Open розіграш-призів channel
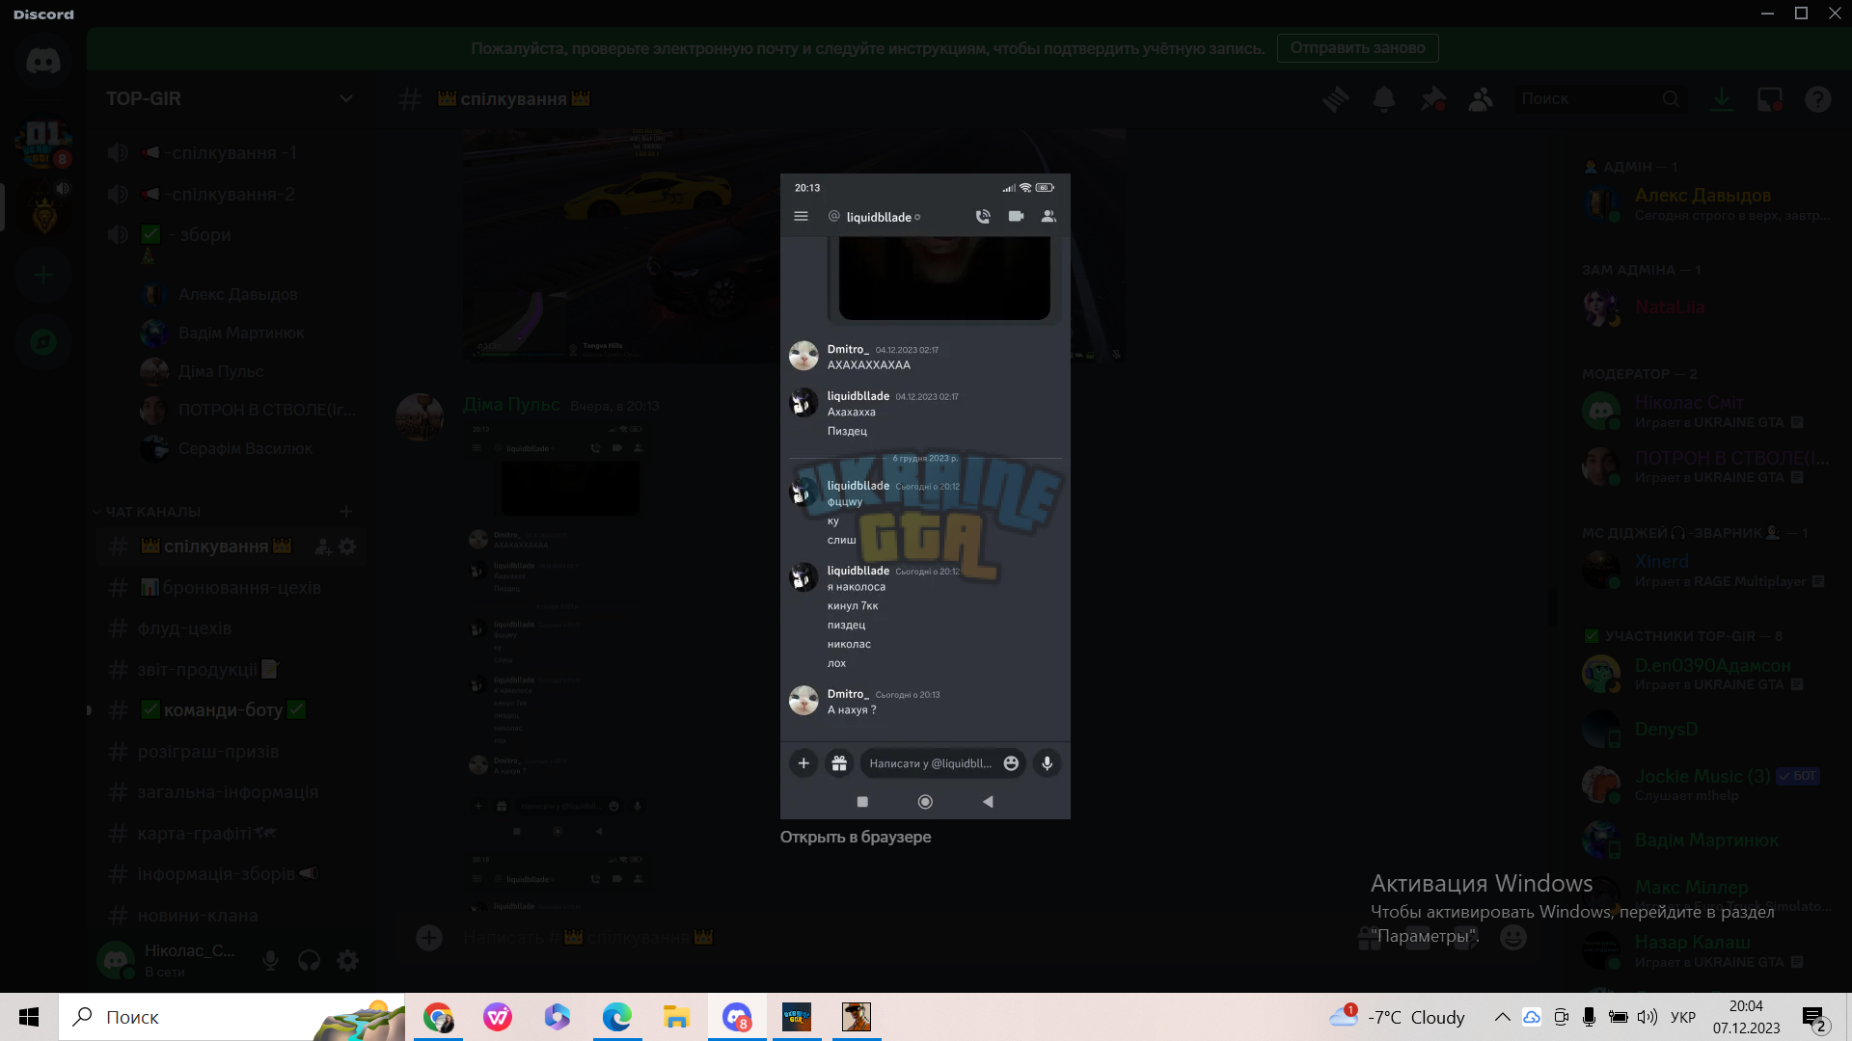 [230, 751]
